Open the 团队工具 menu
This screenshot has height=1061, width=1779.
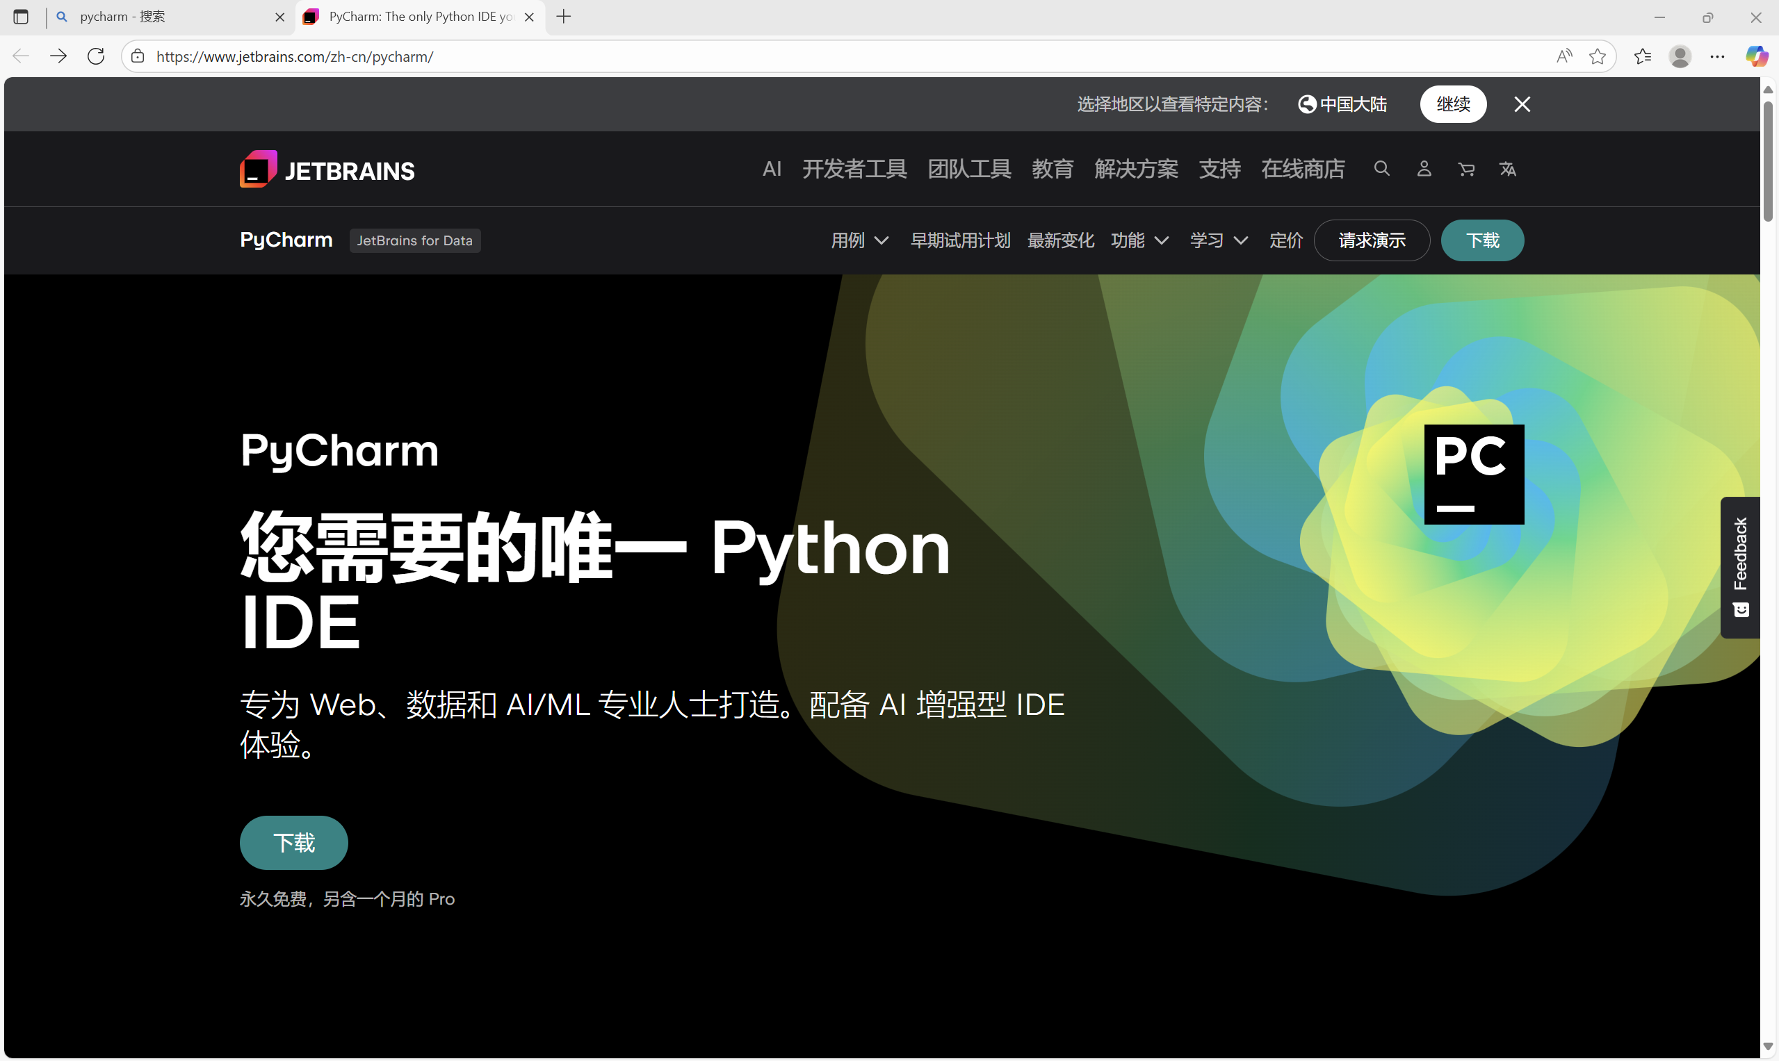click(969, 170)
